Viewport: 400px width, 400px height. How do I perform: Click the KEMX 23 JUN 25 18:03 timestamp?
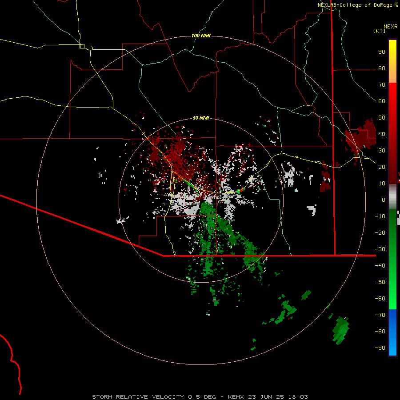(268, 397)
